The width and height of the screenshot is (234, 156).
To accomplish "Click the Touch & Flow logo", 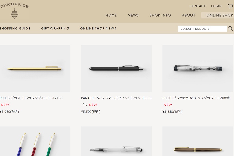I will click(x=14, y=11).
